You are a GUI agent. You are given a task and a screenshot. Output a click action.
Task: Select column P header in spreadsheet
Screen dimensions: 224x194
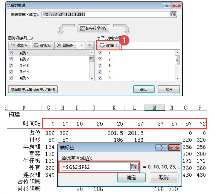click(200, 107)
